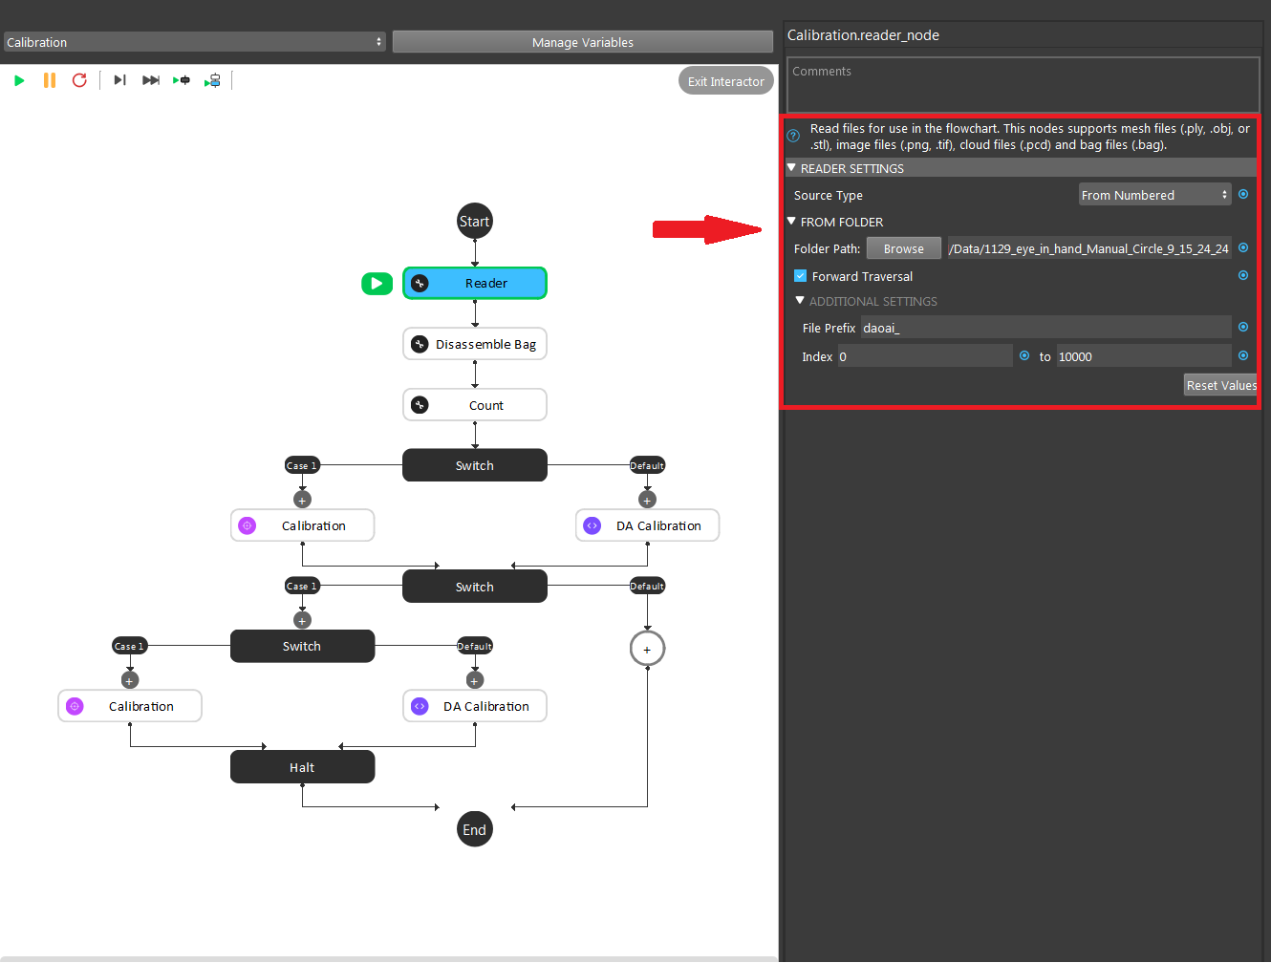Click the End node circle
This screenshot has width=1271, height=963.
coord(475,829)
